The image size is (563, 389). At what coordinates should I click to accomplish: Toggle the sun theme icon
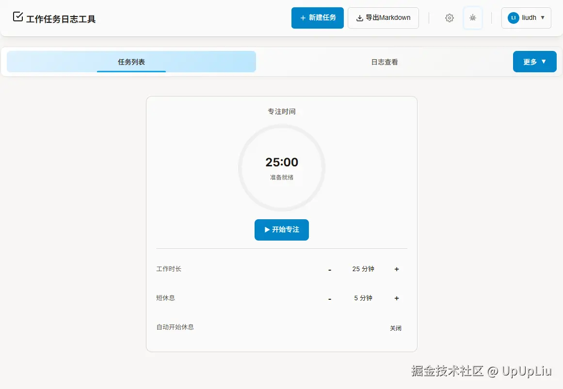tap(472, 17)
